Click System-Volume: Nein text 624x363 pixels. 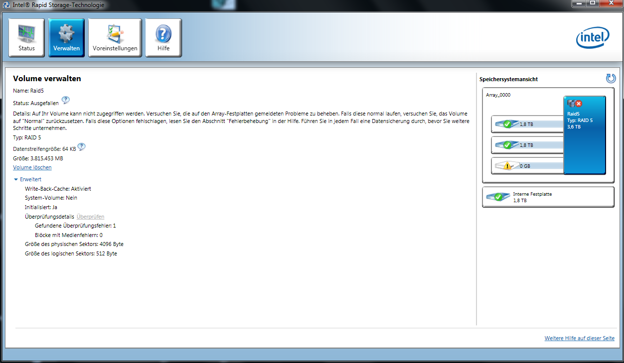(x=51, y=198)
